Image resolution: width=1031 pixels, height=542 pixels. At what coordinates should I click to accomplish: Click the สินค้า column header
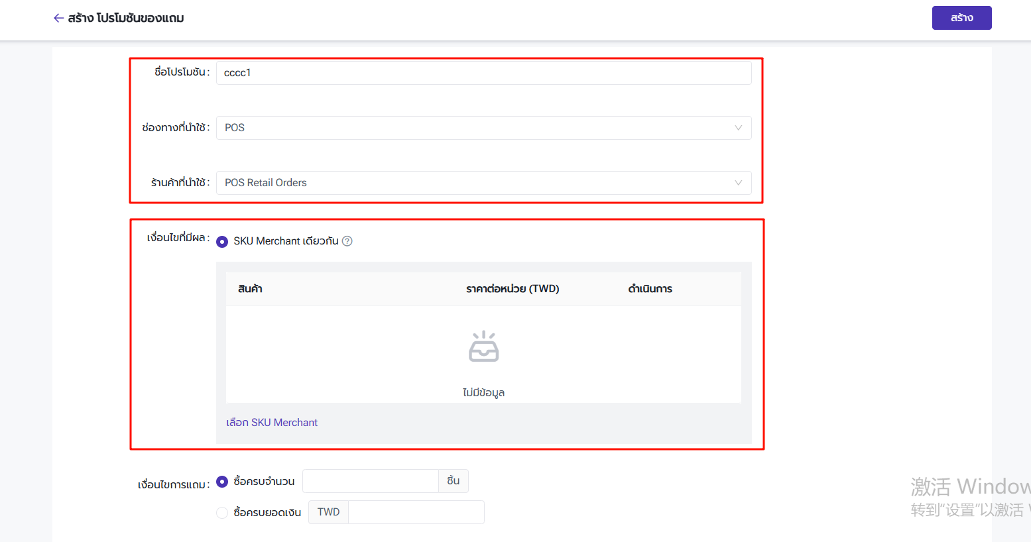pyautogui.click(x=250, y=289)
